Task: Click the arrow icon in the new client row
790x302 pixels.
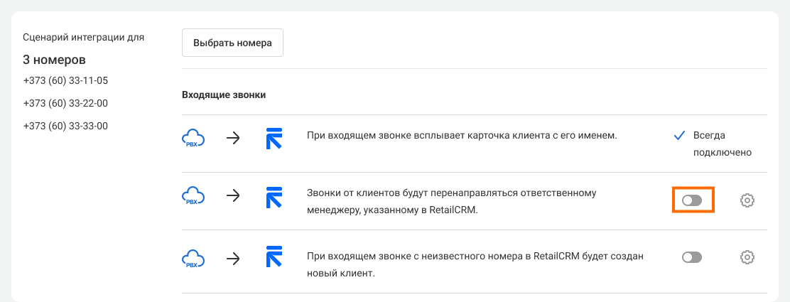Action: pyautogui.click(x=233, y=259)
